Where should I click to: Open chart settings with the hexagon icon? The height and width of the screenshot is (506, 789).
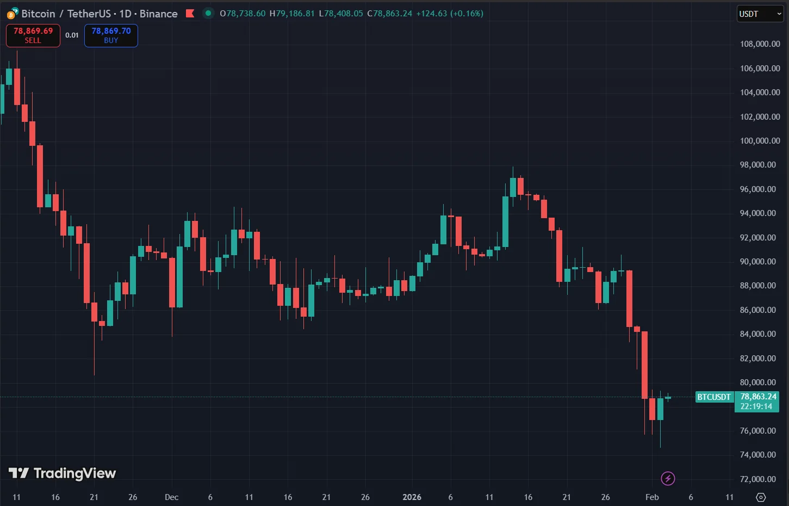760,497
